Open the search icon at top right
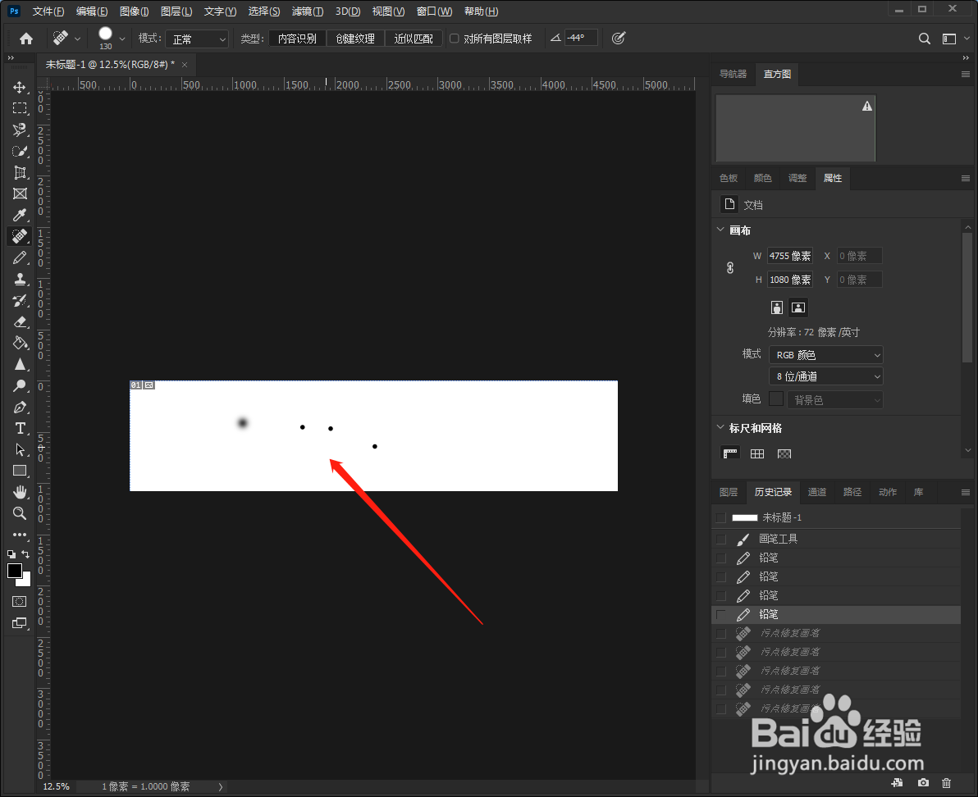This screenshot has width=978, height=797. pyautogui.click(x=925, y=39)
